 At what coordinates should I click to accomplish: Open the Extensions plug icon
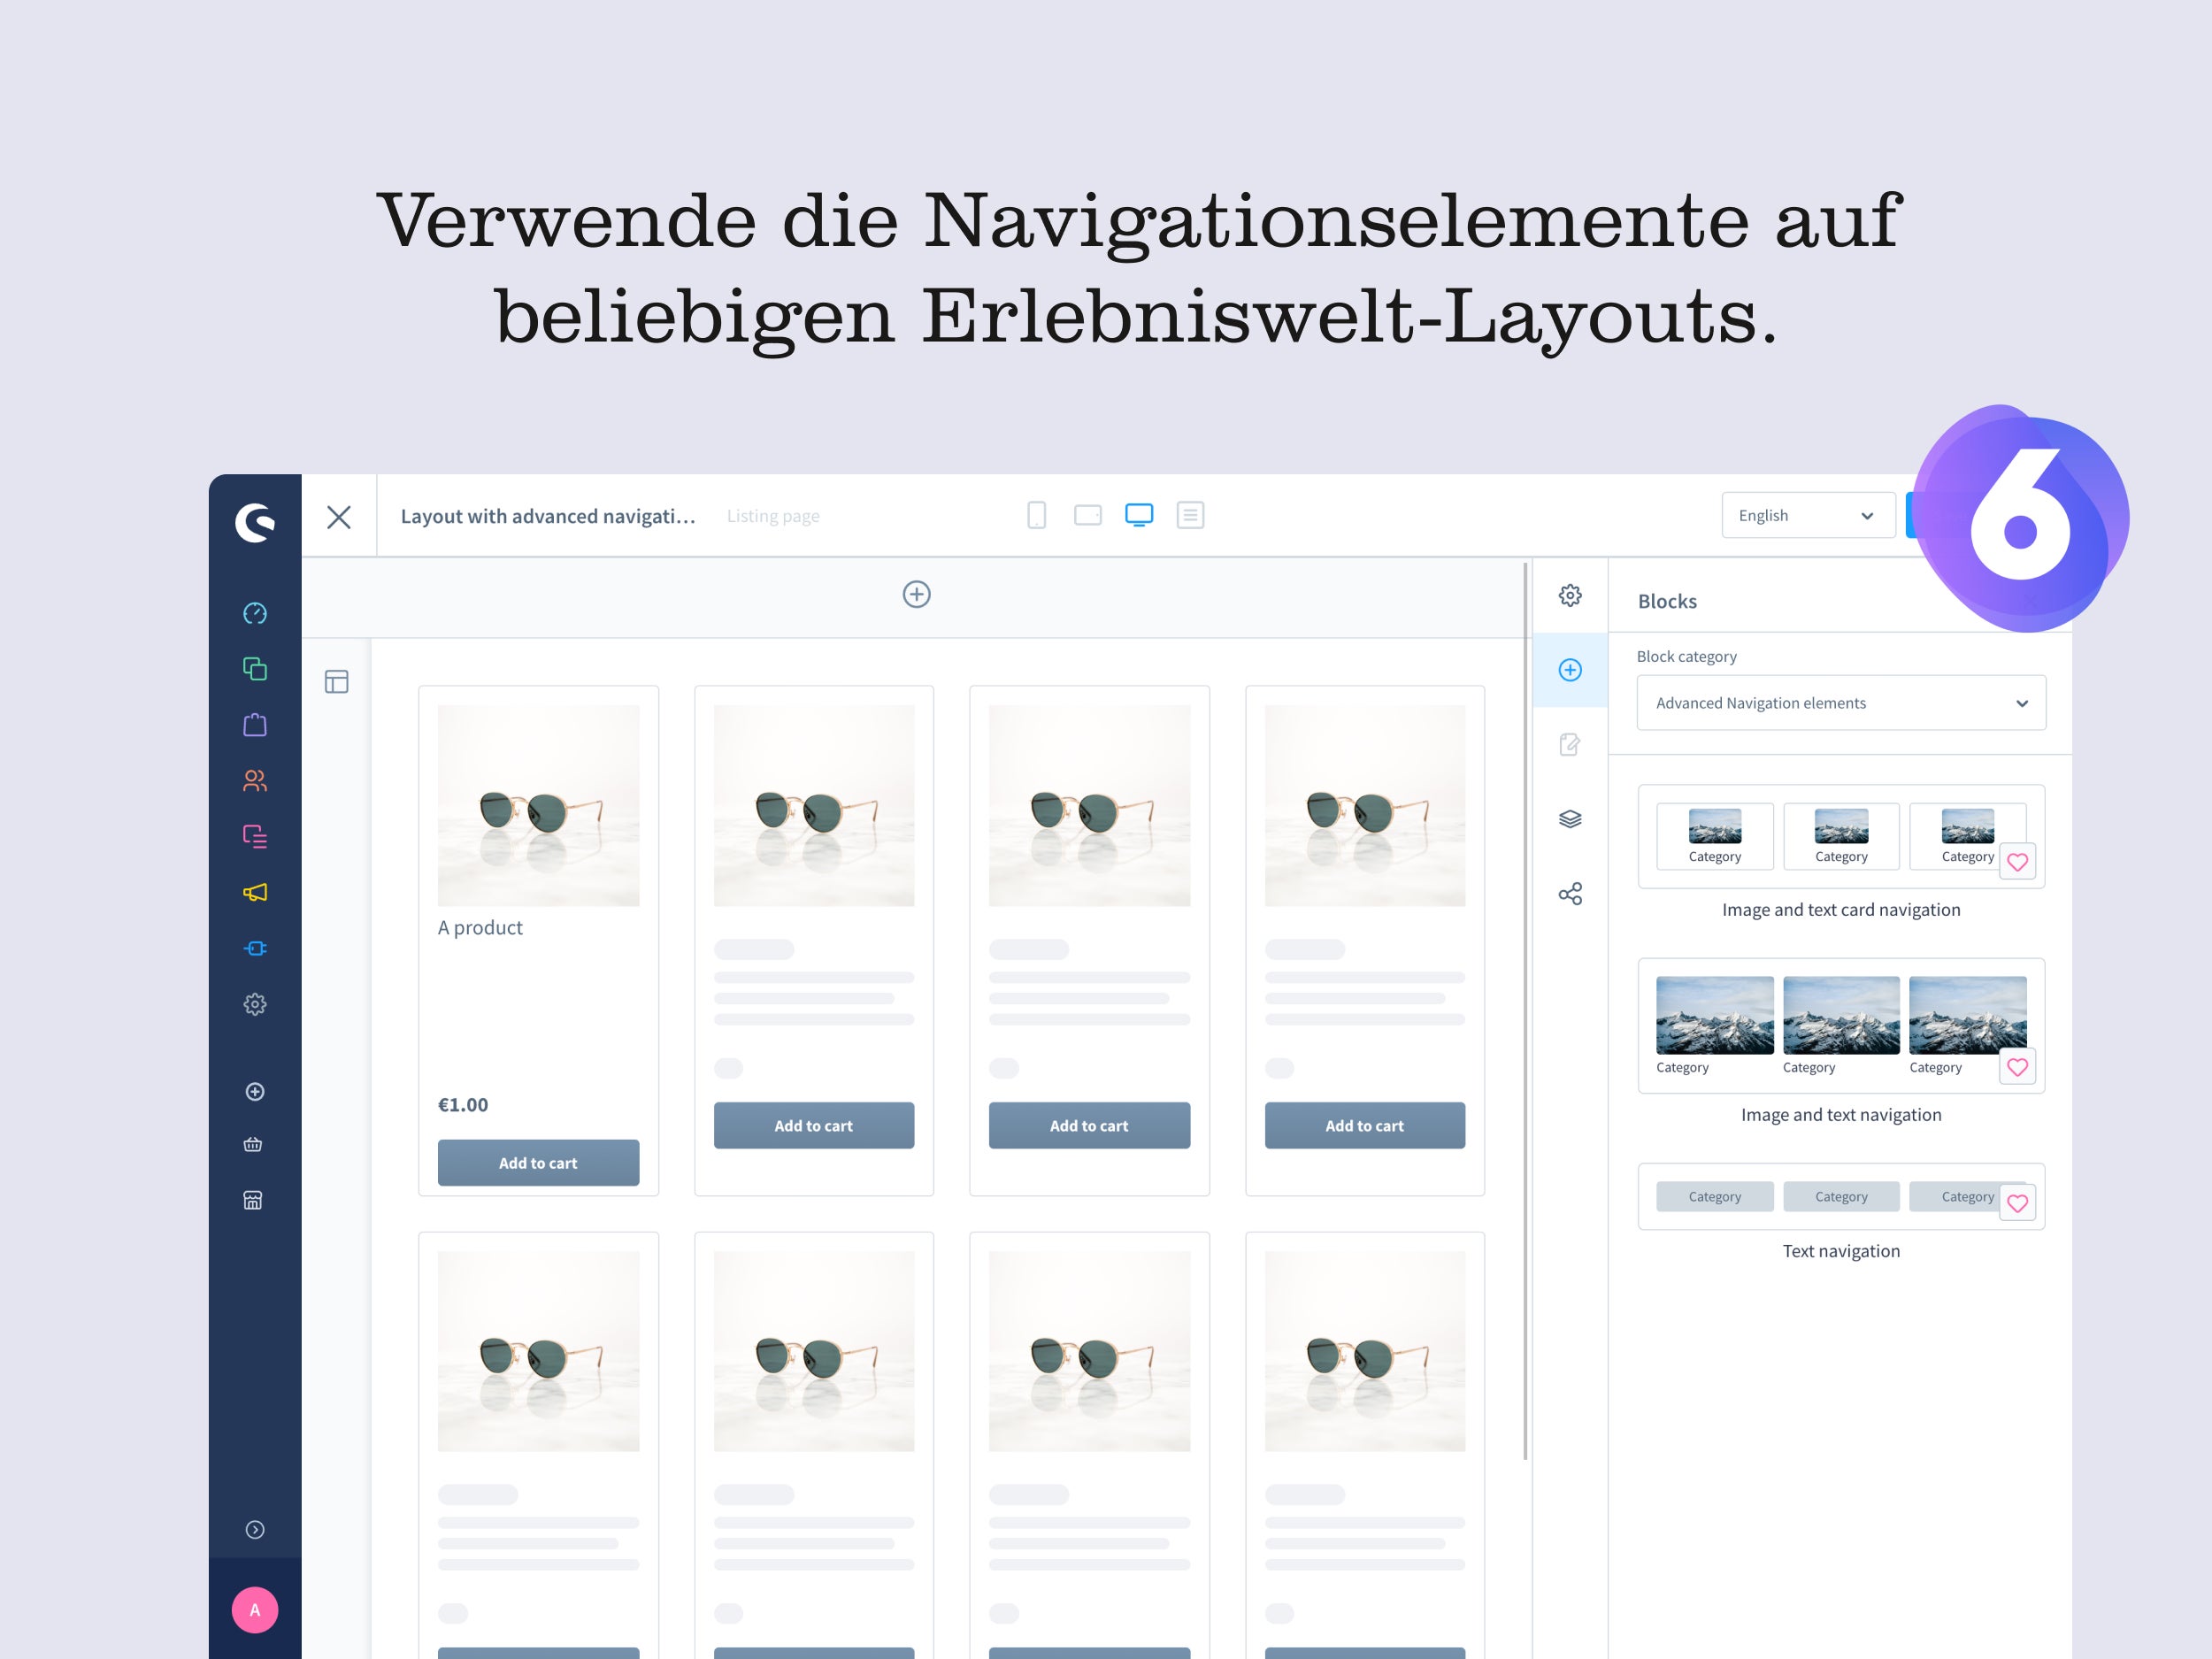255,948
